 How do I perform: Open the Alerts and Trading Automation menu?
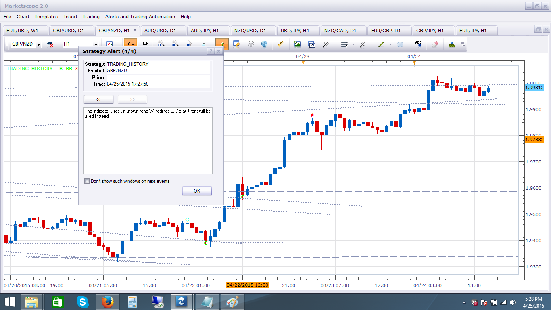point(140,17)
